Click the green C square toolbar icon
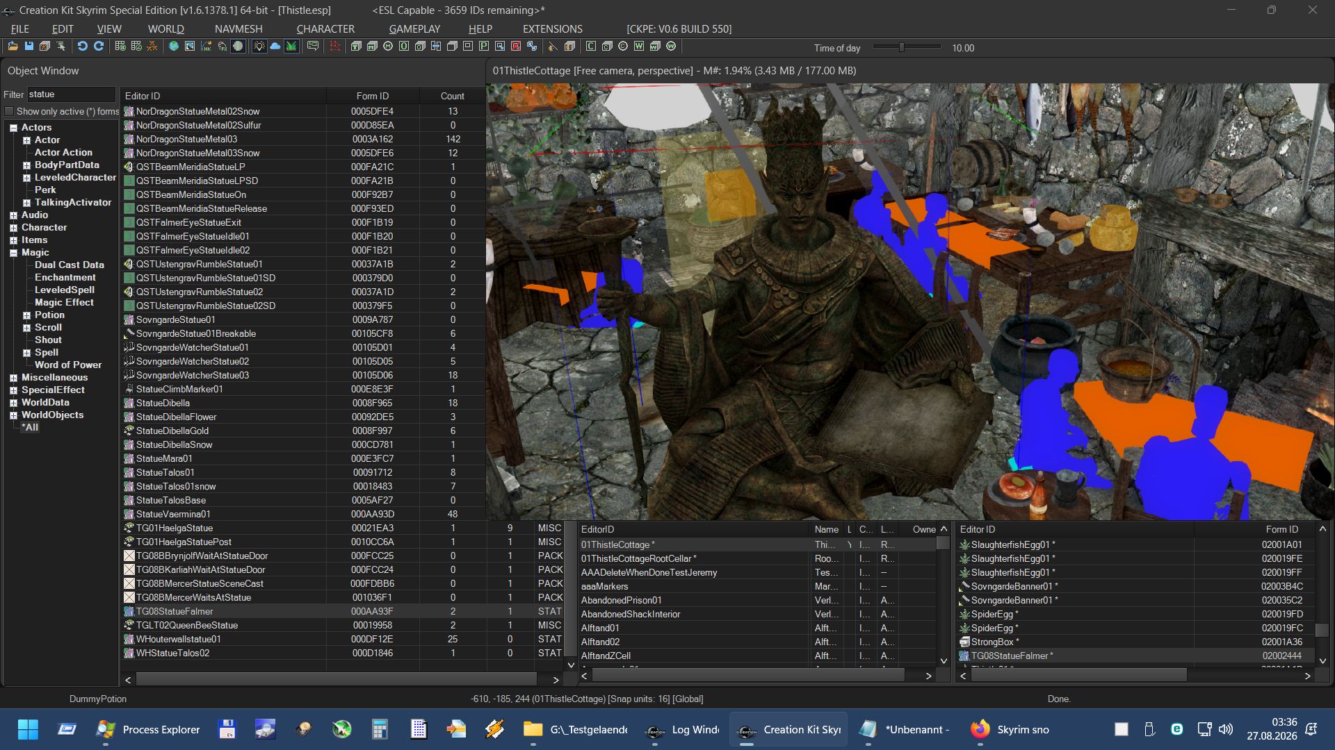The image size is (1335, 750). click(x=591, y=47)
